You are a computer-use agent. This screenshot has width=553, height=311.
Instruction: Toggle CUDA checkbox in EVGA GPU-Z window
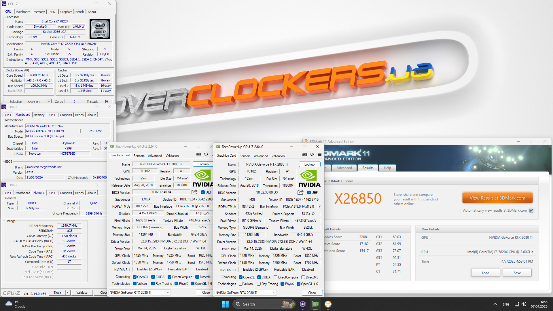(153, 277)
